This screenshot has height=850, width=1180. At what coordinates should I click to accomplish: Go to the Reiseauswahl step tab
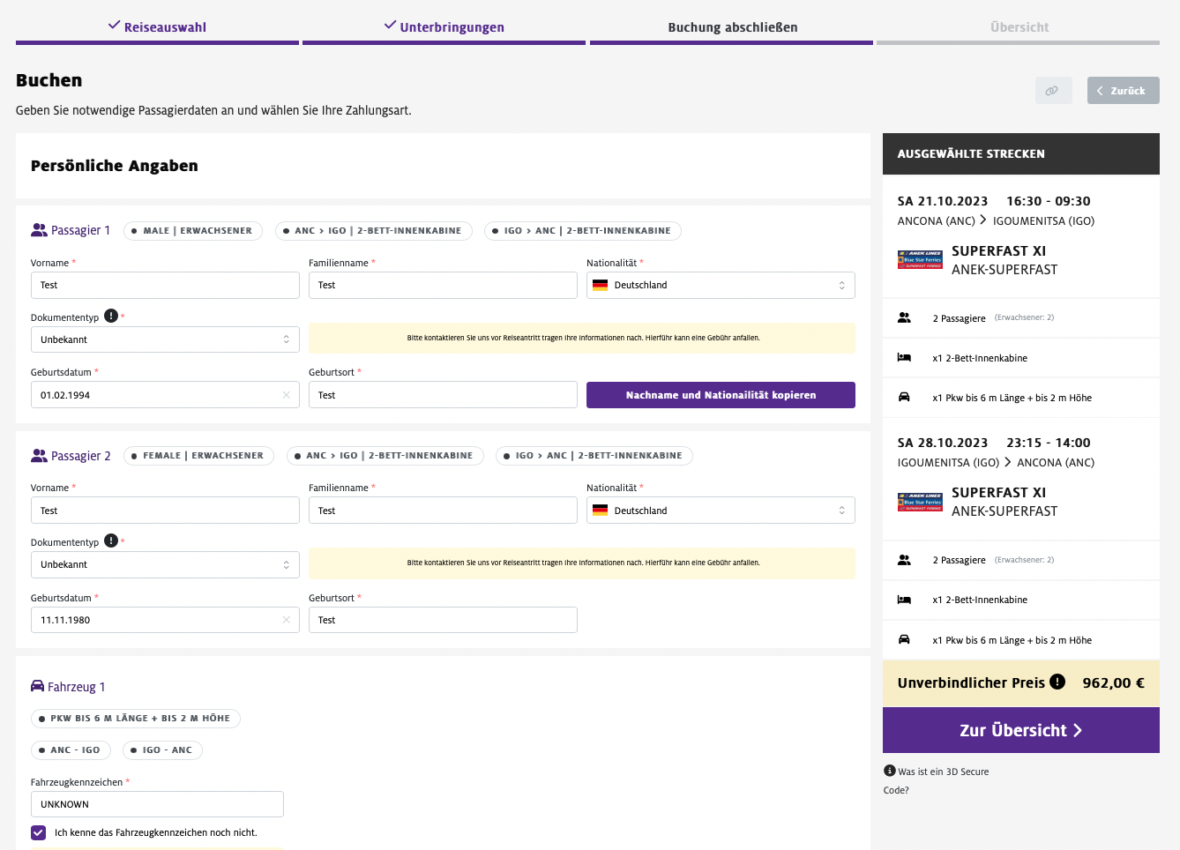click(157, 27)
